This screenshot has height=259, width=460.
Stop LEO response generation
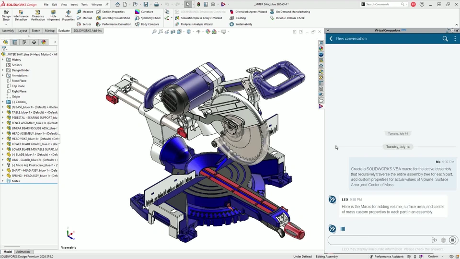pos(453,240)
